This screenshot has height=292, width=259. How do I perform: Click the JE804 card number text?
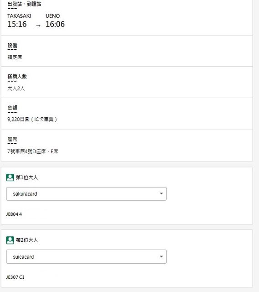pos(14,214)
